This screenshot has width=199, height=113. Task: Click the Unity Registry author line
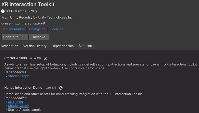pyautogui.click(x=37, y=18)
